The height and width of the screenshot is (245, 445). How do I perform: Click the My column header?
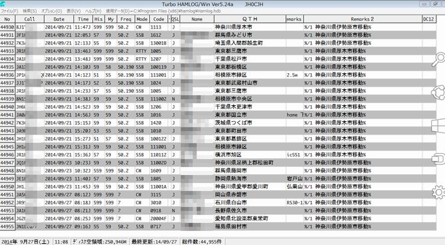click(x=111, y=19)
